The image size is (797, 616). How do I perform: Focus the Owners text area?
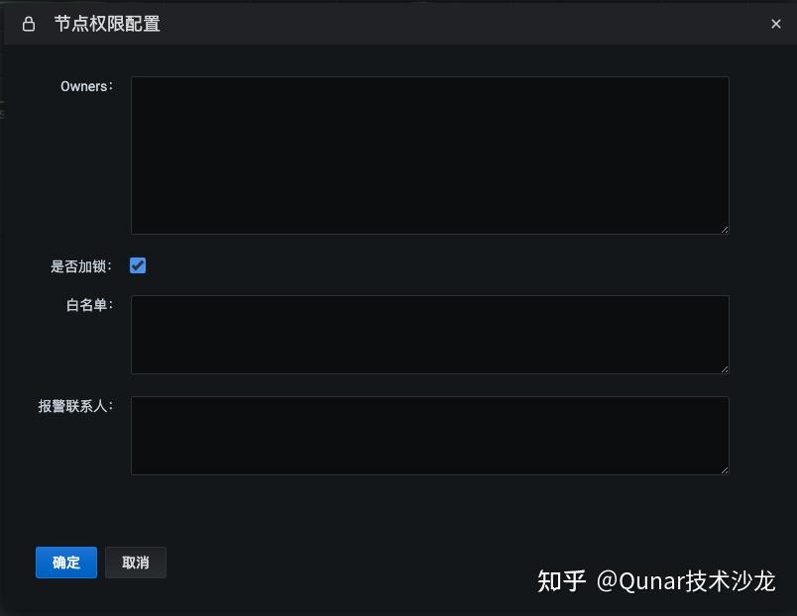pyautogui.click(x=429, y=155)
